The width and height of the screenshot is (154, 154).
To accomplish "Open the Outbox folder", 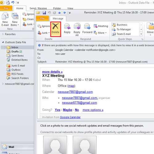I will coord(14,70).
